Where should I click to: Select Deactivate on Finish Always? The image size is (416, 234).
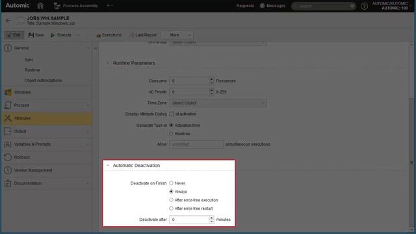171,192
